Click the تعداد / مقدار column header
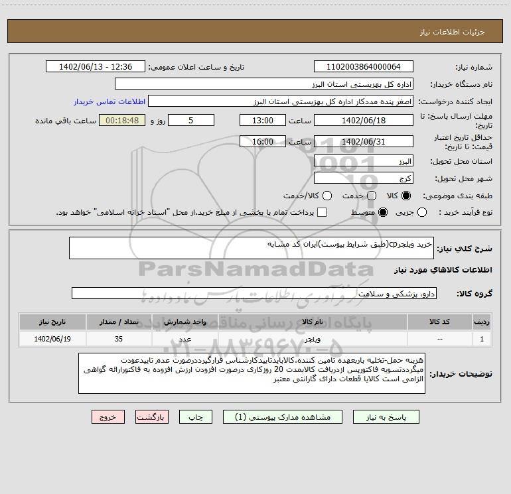The image size is (511, 494). 119,322
